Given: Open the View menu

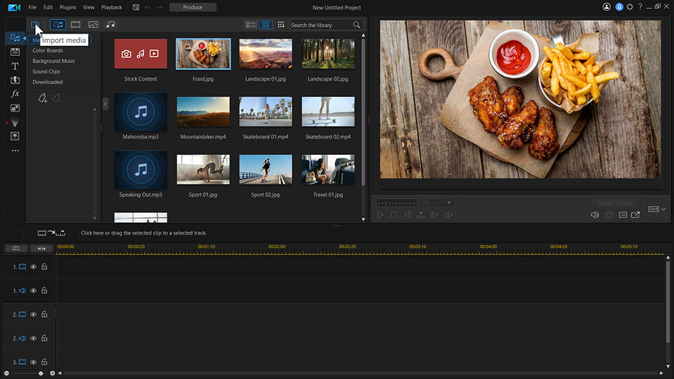Looking at the screenshot, I should [x=88, y=7].
